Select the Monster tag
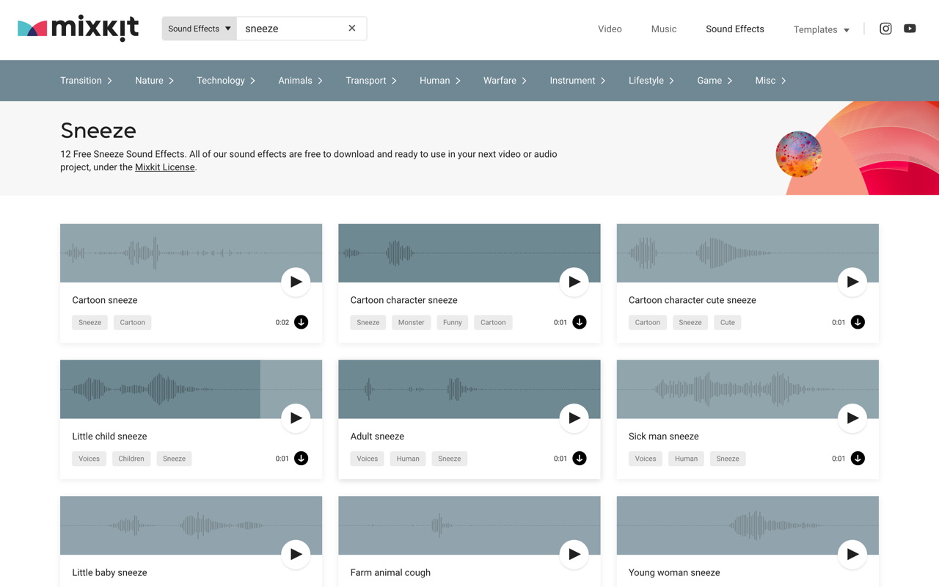Image resolution: width=939 pixels, height=587 pixels. point(411,322)
